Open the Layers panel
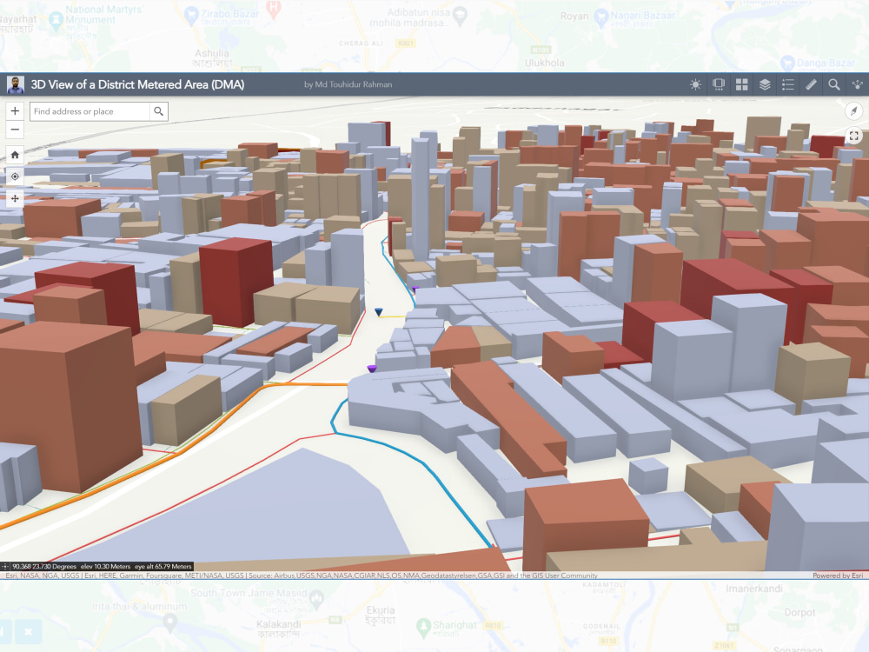 click(764, 84)
